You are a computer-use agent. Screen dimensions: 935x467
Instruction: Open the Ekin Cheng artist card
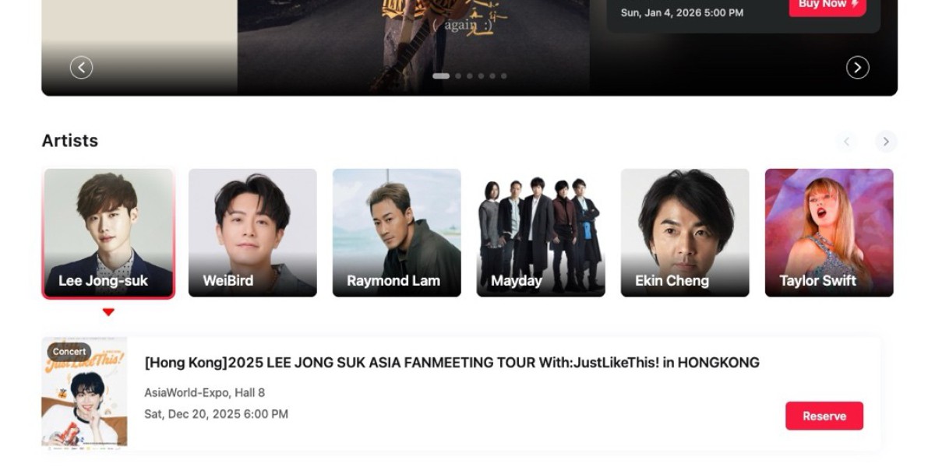(x=685, y=233)
